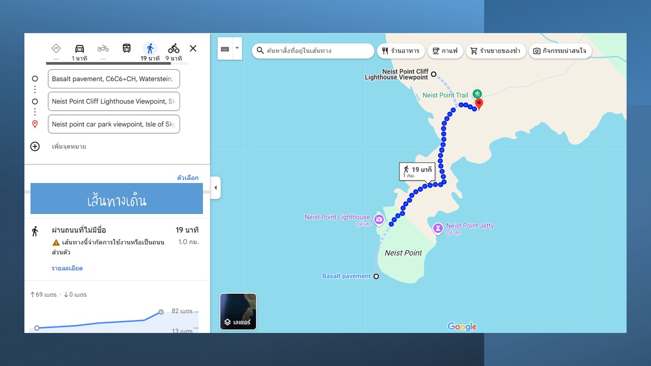Select the walking route via unnamed road
The image size is (651, 366).
(x=117, y=248)
